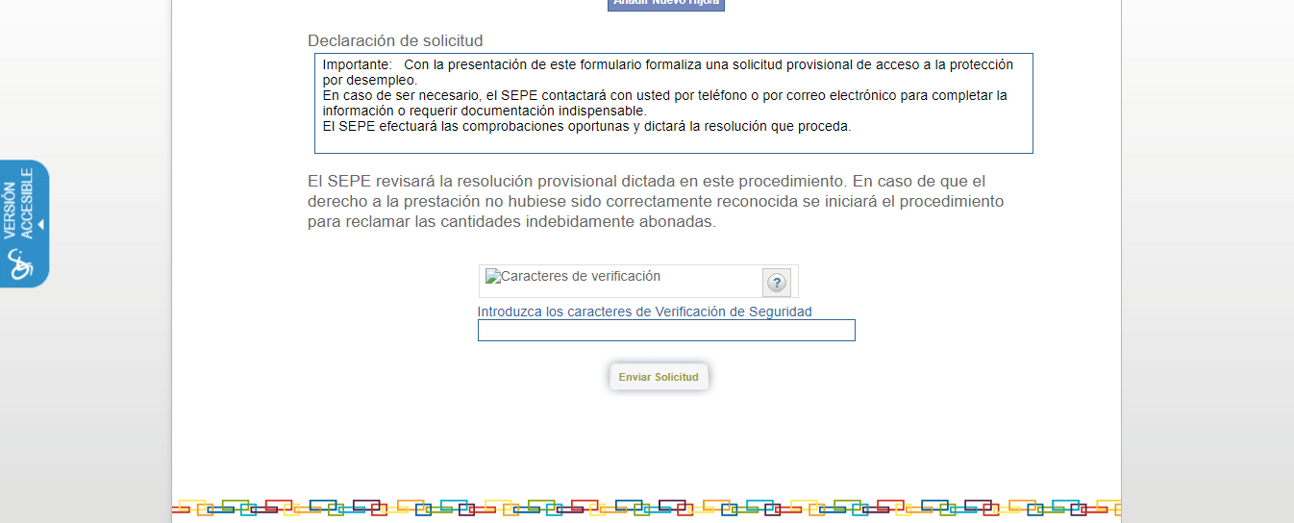This screenshot has height=523, width=1294.
Task: Click the captcha help question mark icon
Action: [777, 283]
